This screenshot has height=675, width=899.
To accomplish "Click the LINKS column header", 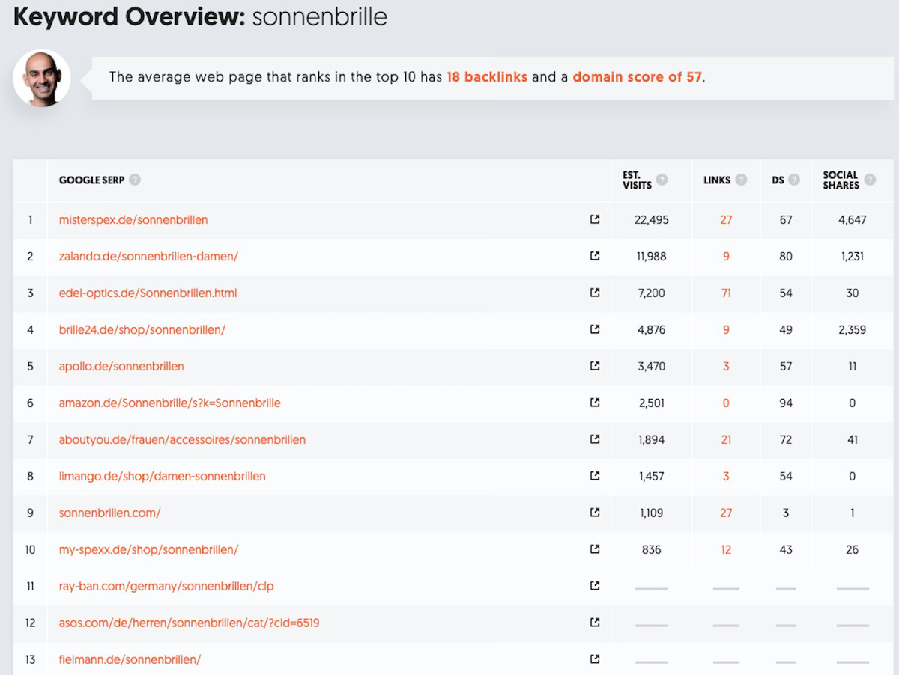I will (717, 180).
